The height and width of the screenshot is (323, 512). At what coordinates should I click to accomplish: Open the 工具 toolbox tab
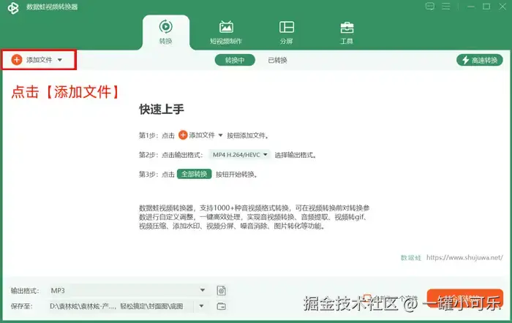(347, 32)
